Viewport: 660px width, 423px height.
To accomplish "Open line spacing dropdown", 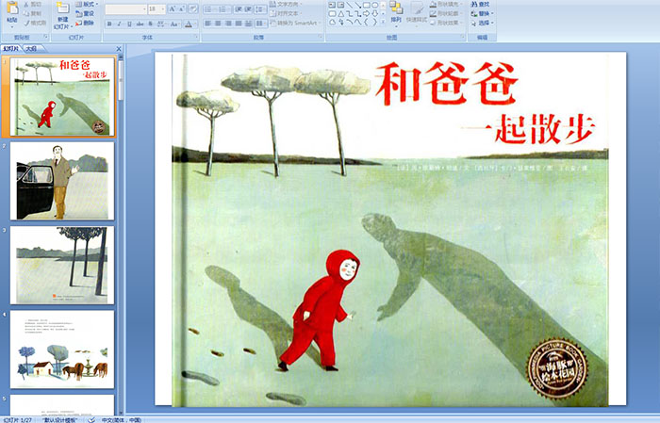I will 260,8.
